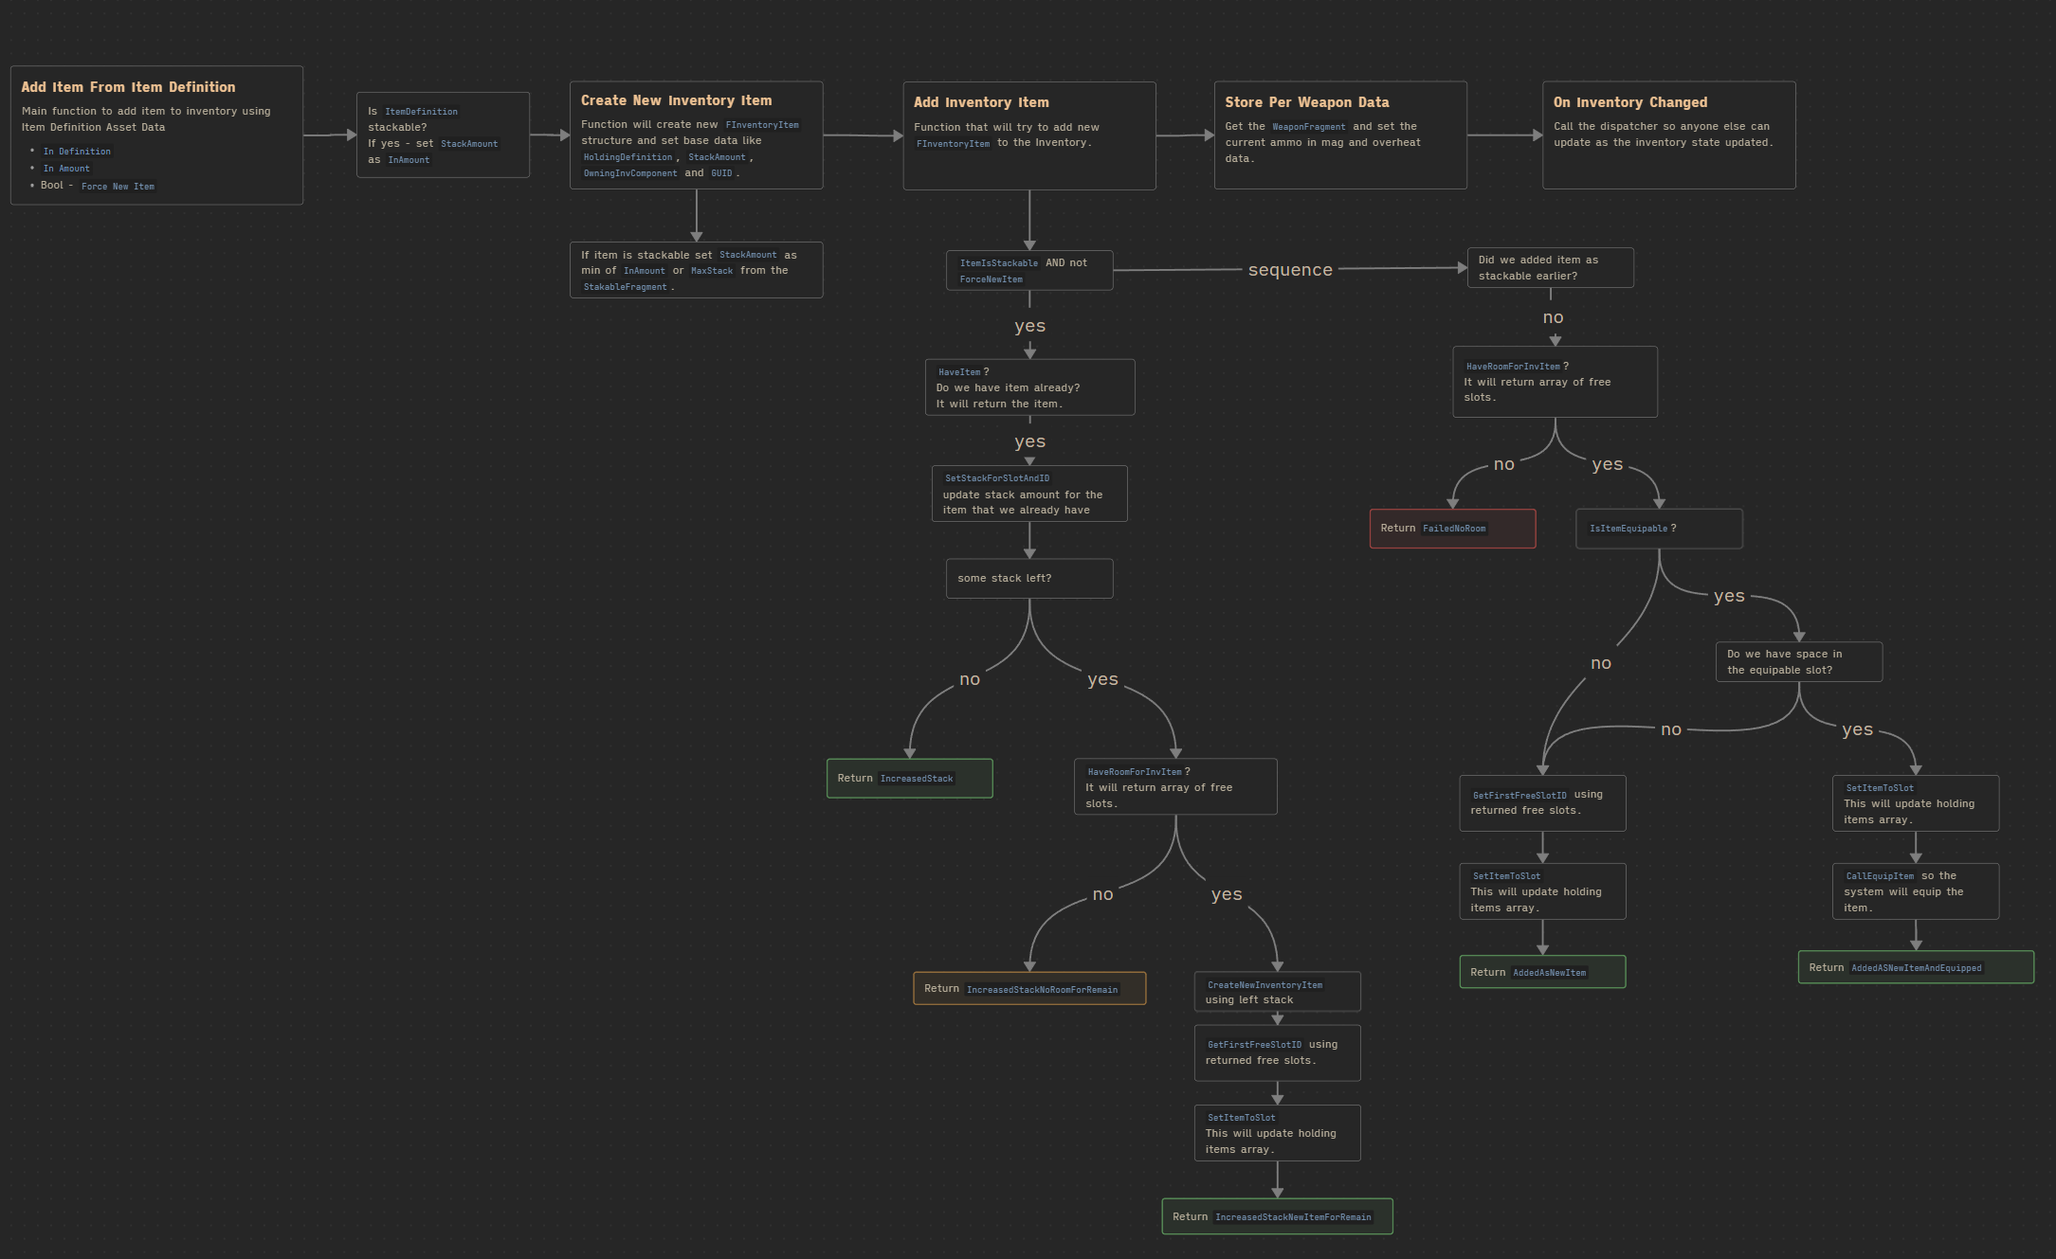Select the Create New Inventory Item node
This screenshot has height=1259, width=2056.
coord(696,135)
